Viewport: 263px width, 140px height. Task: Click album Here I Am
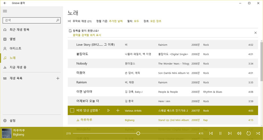tap(164, 101)
